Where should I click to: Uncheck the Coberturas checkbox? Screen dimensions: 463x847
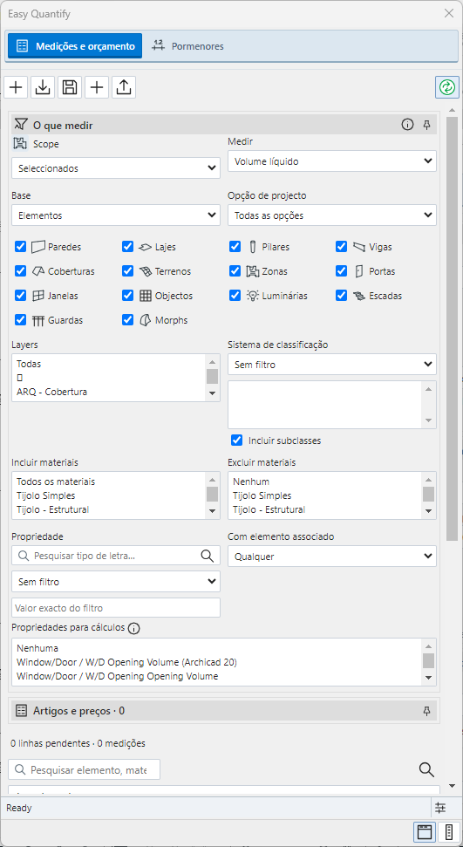(x=21, y=271)
